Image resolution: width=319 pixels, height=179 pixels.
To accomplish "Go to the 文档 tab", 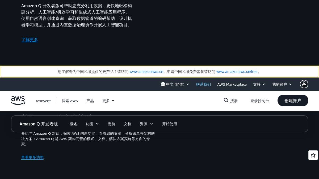I will click(x=128, y=124).
